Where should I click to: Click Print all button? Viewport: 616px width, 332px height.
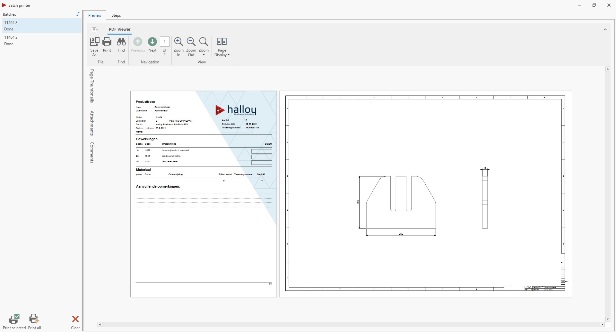tap(34, 322)
